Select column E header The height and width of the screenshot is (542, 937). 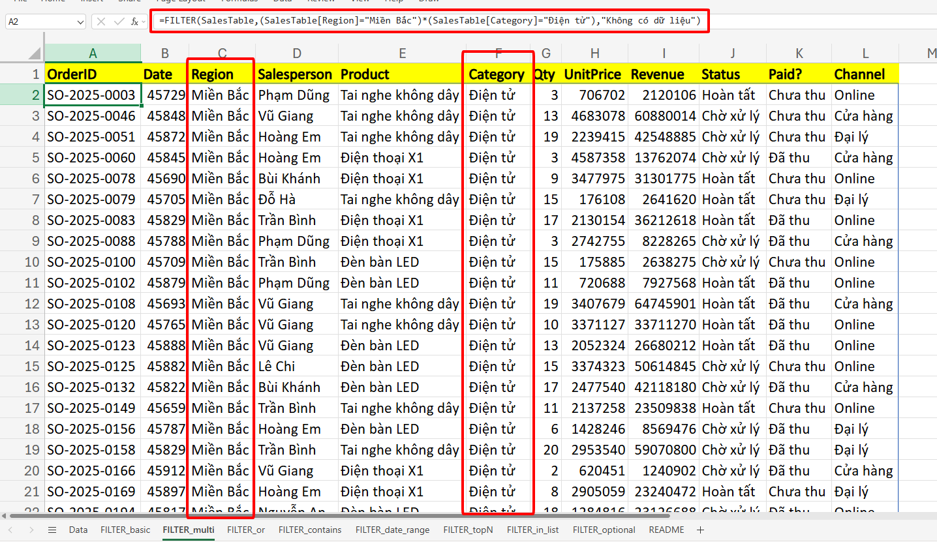click(x=402, y=53)
